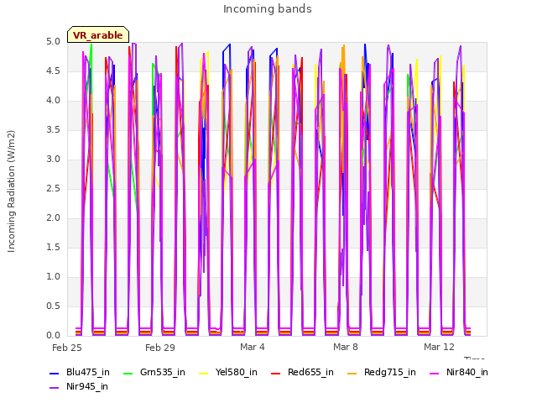The height and width of the screenshot is (403, 537).
Task: Toggle the Blu475_in legend entry
Action: pos(80,373)
